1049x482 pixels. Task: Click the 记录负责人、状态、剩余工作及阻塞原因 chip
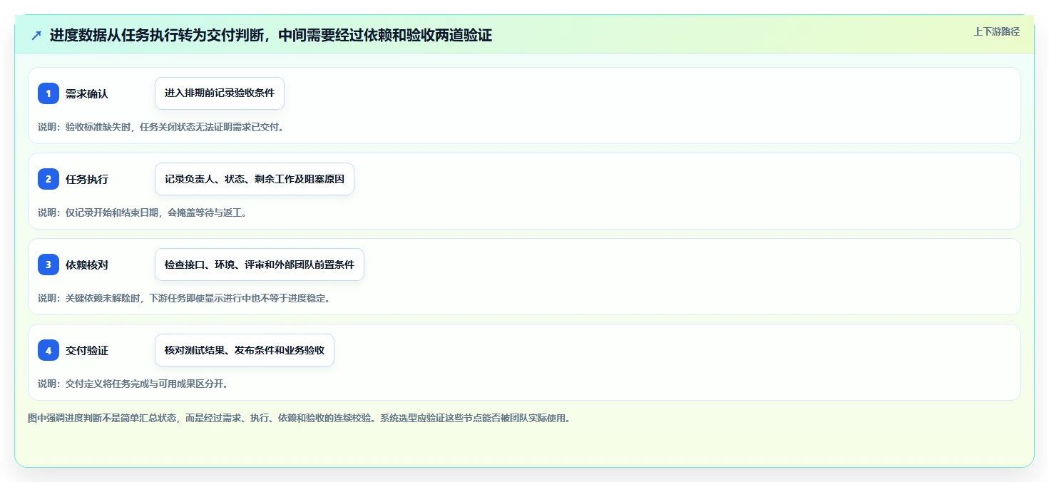pyautogui.click(x=255, y=179)
